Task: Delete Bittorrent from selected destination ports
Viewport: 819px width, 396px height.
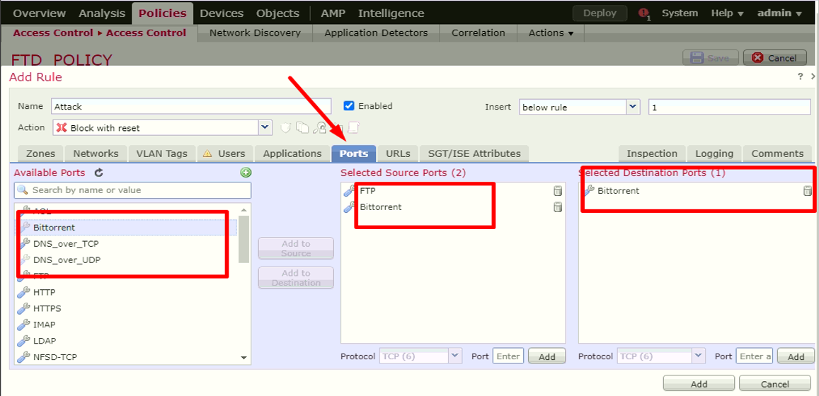Action: tap(807, 191)
